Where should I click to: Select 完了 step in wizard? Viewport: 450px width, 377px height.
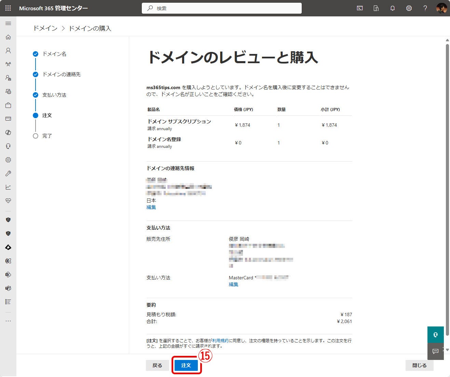[x=42, y=136]
